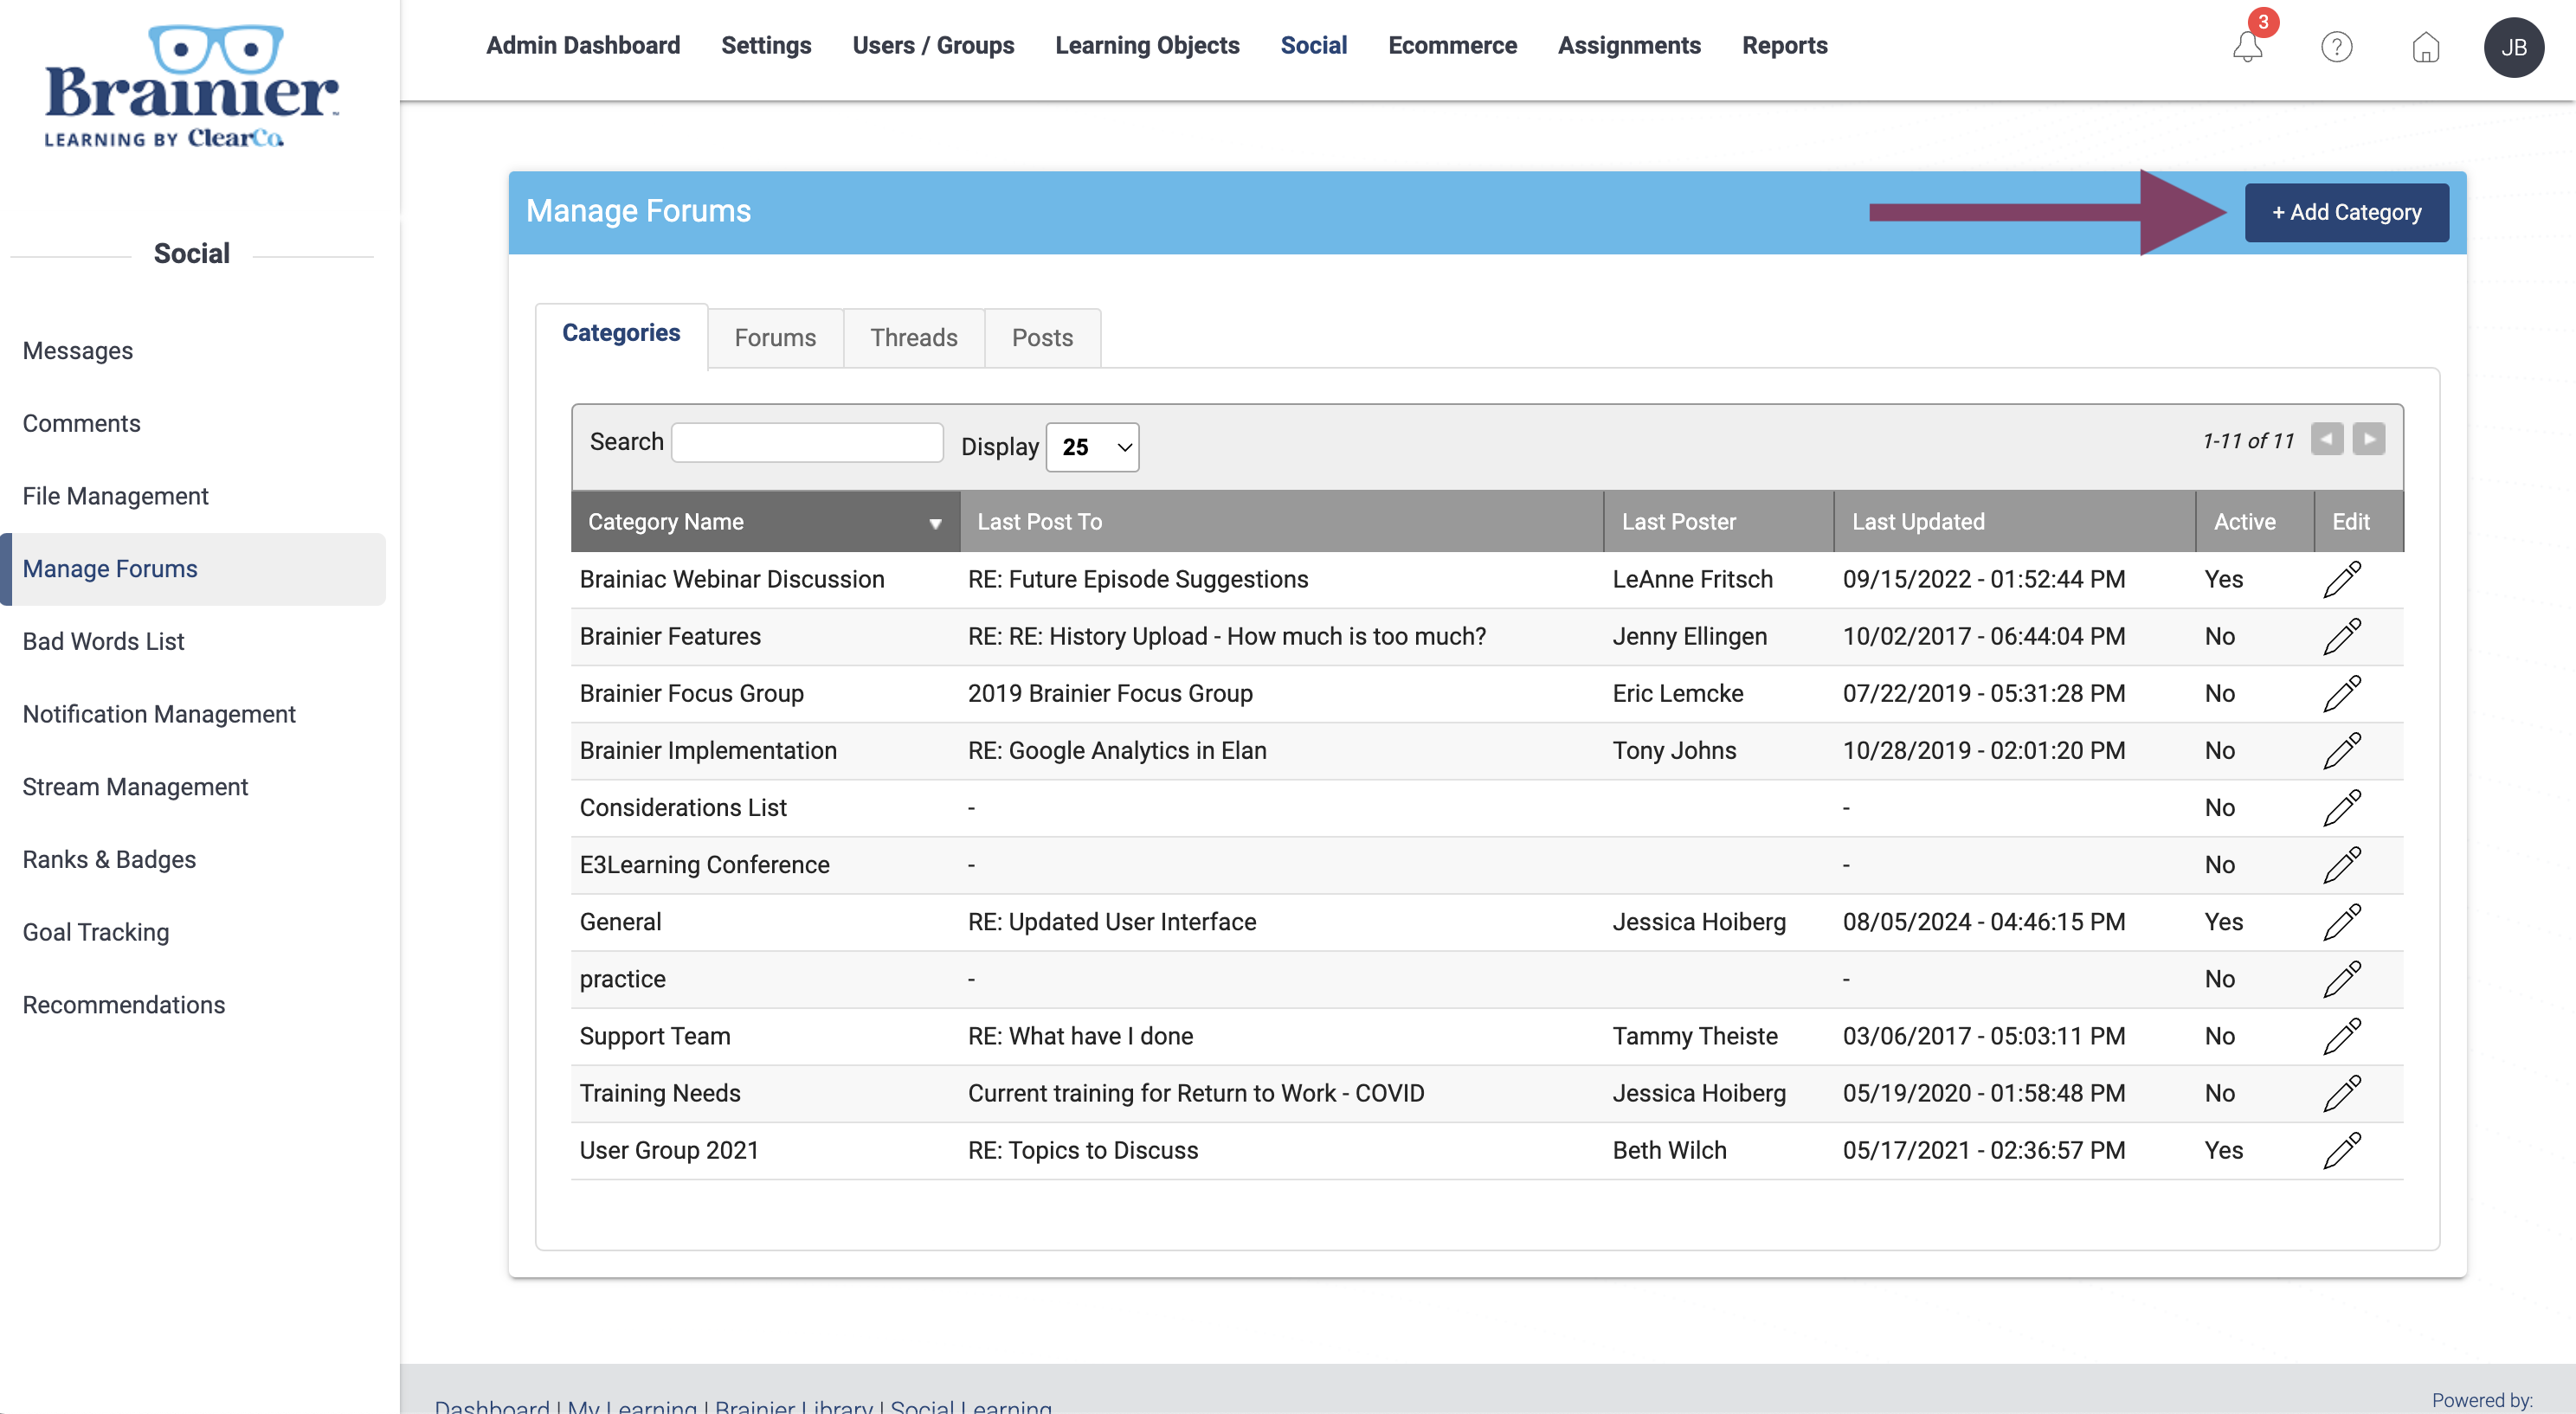
Task: Switch to the Threads tab
Action: tap(913, 338)
